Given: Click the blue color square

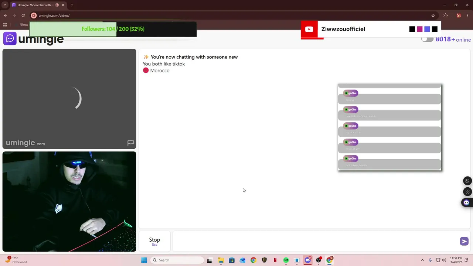Looking at the screenshot, I should (x=427, y=29).
